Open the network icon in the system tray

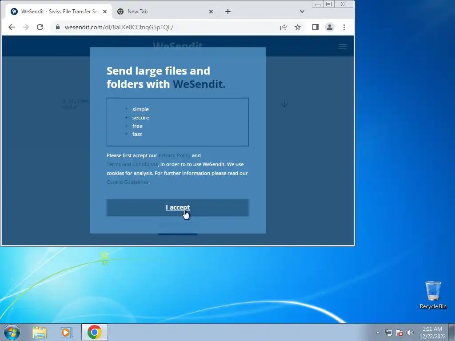click(x=388, y=333)
